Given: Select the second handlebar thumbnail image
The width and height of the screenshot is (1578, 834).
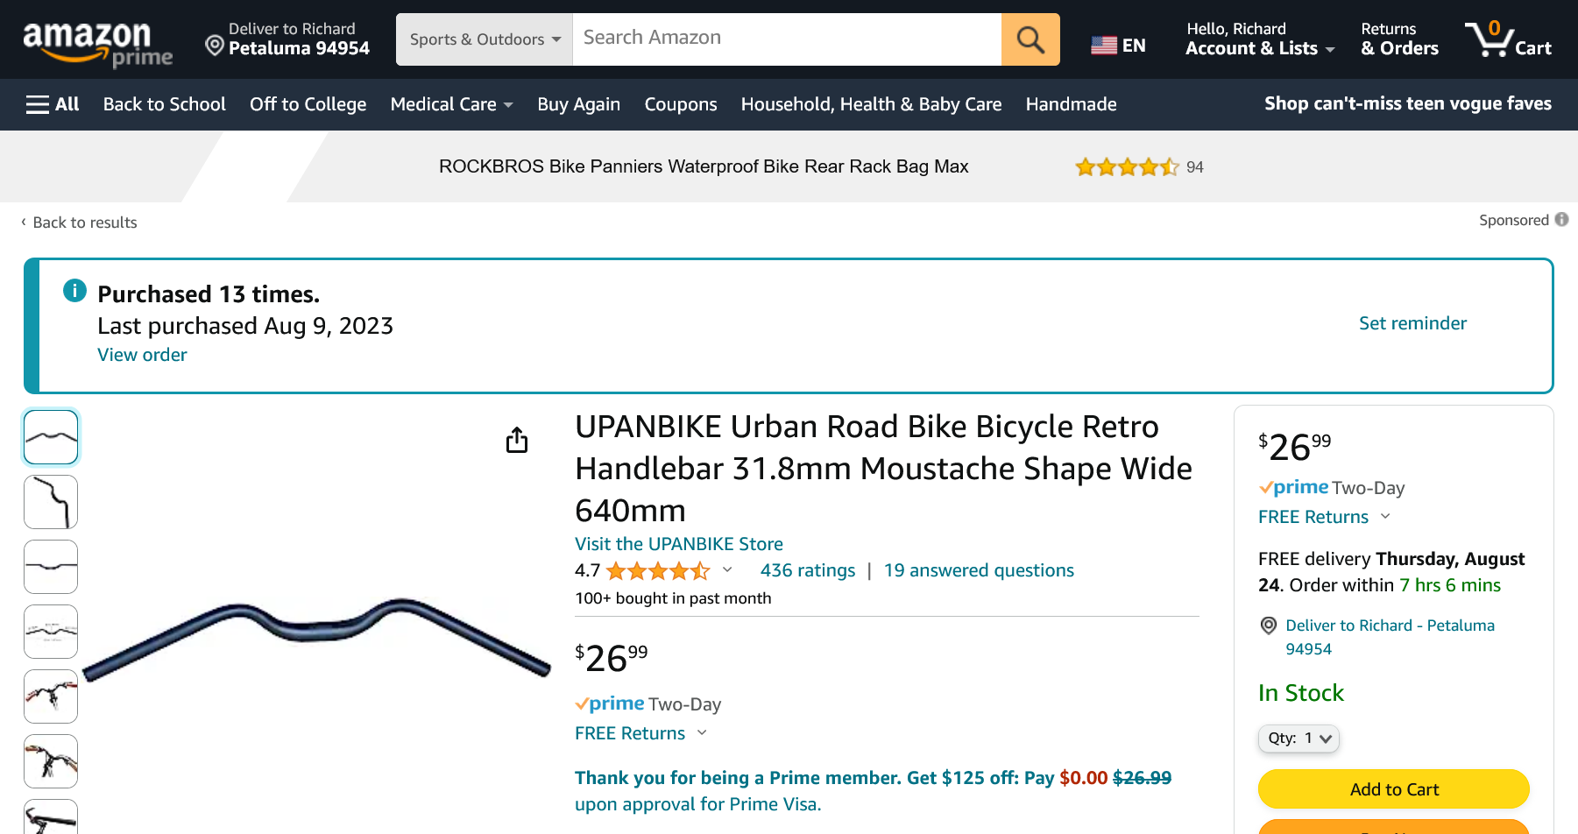Looking at the screenshot, I should 51,502.
